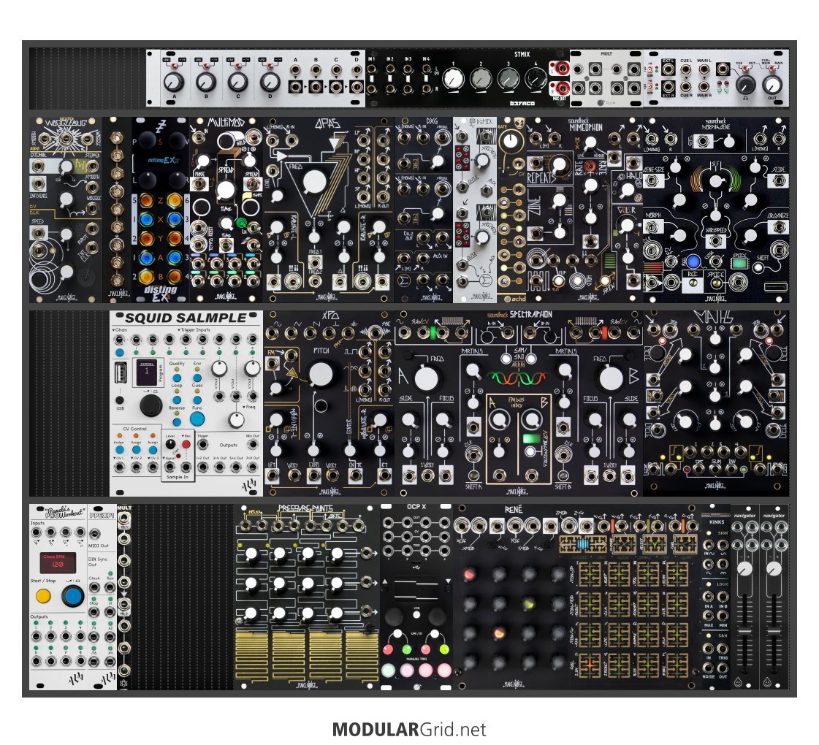Screen dimensions: 819x745
Task: Toggle the UNI switch above knob C
Action: pyautogui.click(x=238, y=66)
